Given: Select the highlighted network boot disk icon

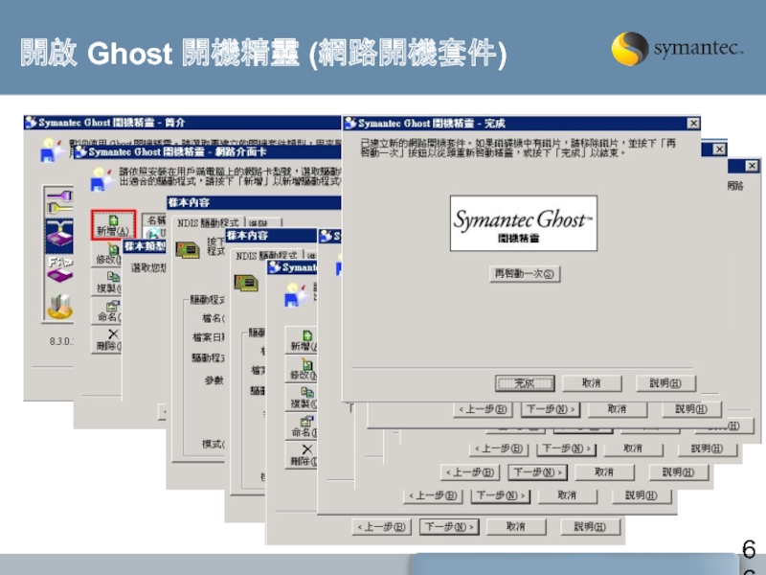Looking at the screenshot, I should tap(59, 235).
